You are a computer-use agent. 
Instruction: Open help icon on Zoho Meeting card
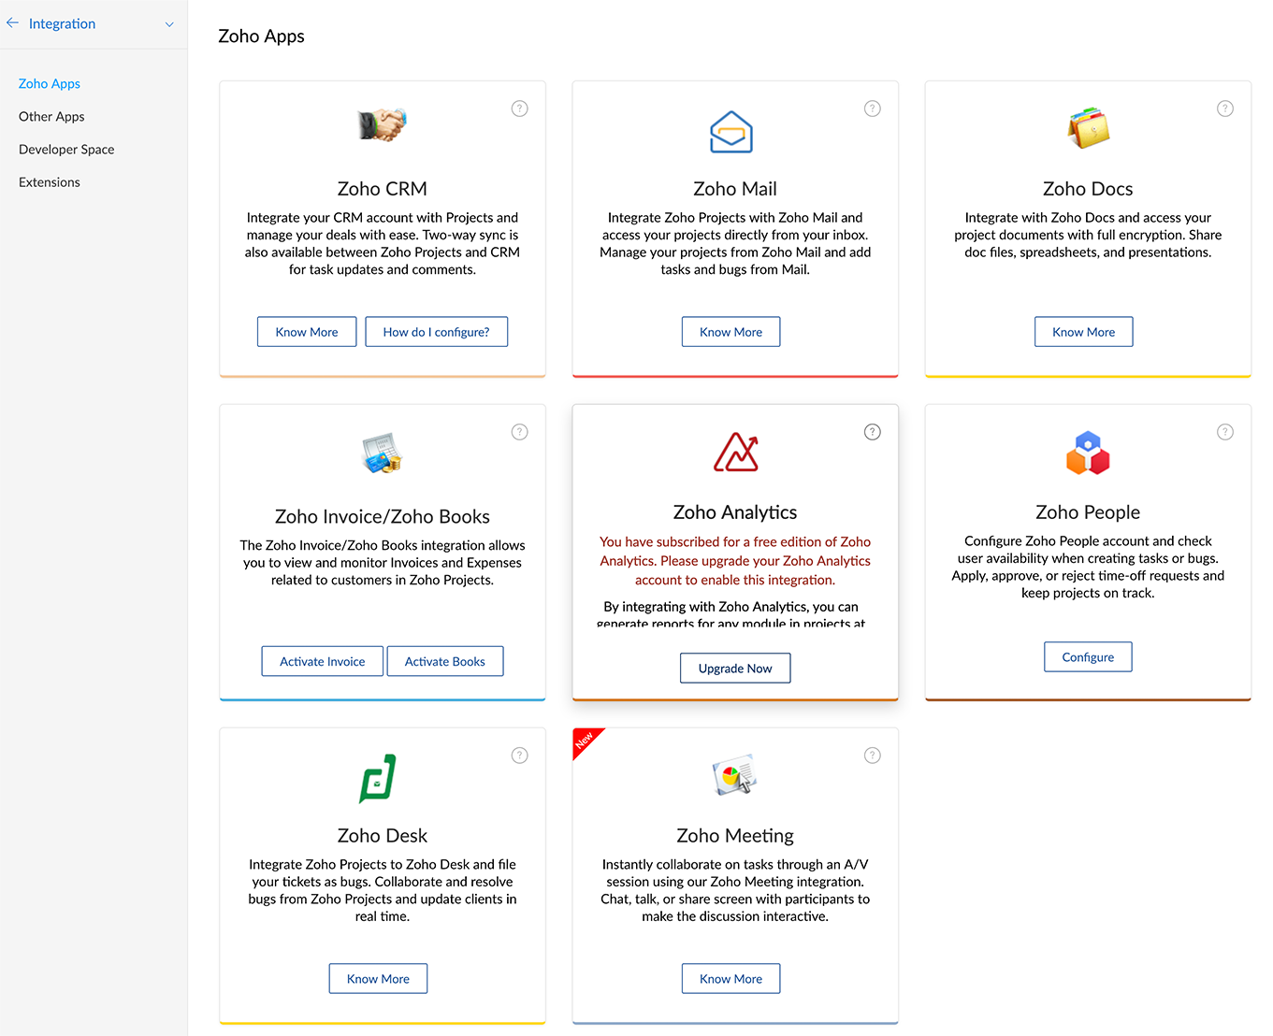pyautogui.click(x=873, y=755)
